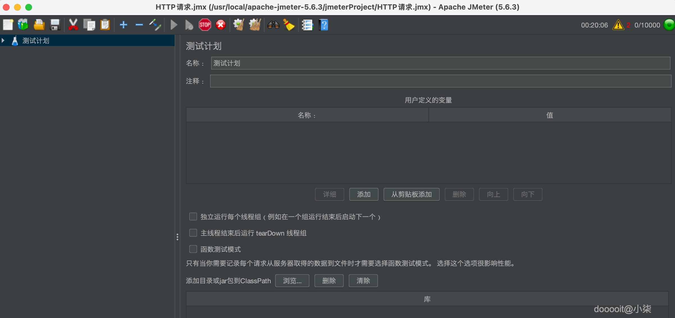This screenshot has width=675, height=318.
Task: Open the Search dialog via the binoculars icon
Action: pyautogui.click(x=273, y=25)
